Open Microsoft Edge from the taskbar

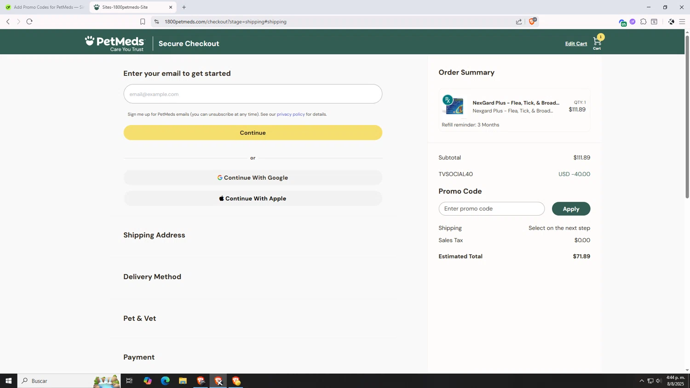coord(165,381)
